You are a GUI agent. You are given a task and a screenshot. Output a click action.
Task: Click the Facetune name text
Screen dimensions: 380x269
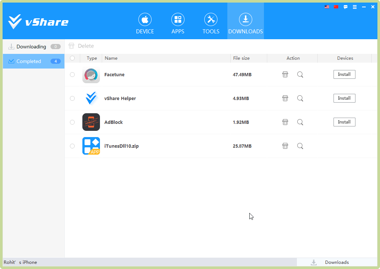click(x=114, y=74)
